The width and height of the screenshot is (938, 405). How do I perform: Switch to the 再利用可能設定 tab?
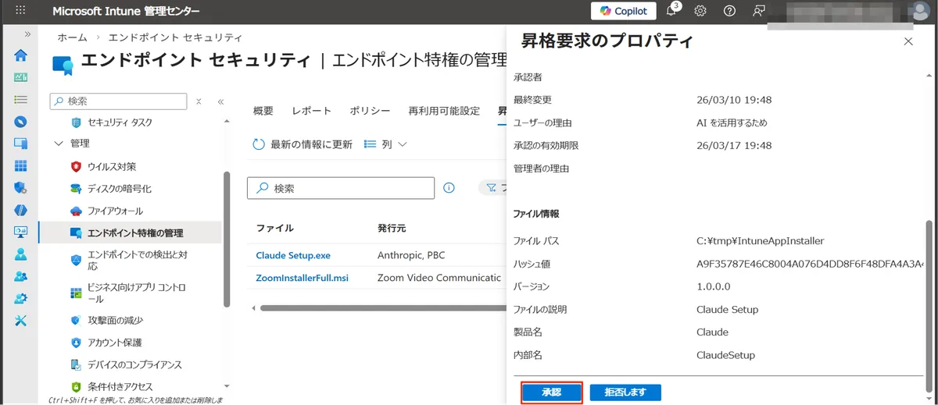coord(444,111)
